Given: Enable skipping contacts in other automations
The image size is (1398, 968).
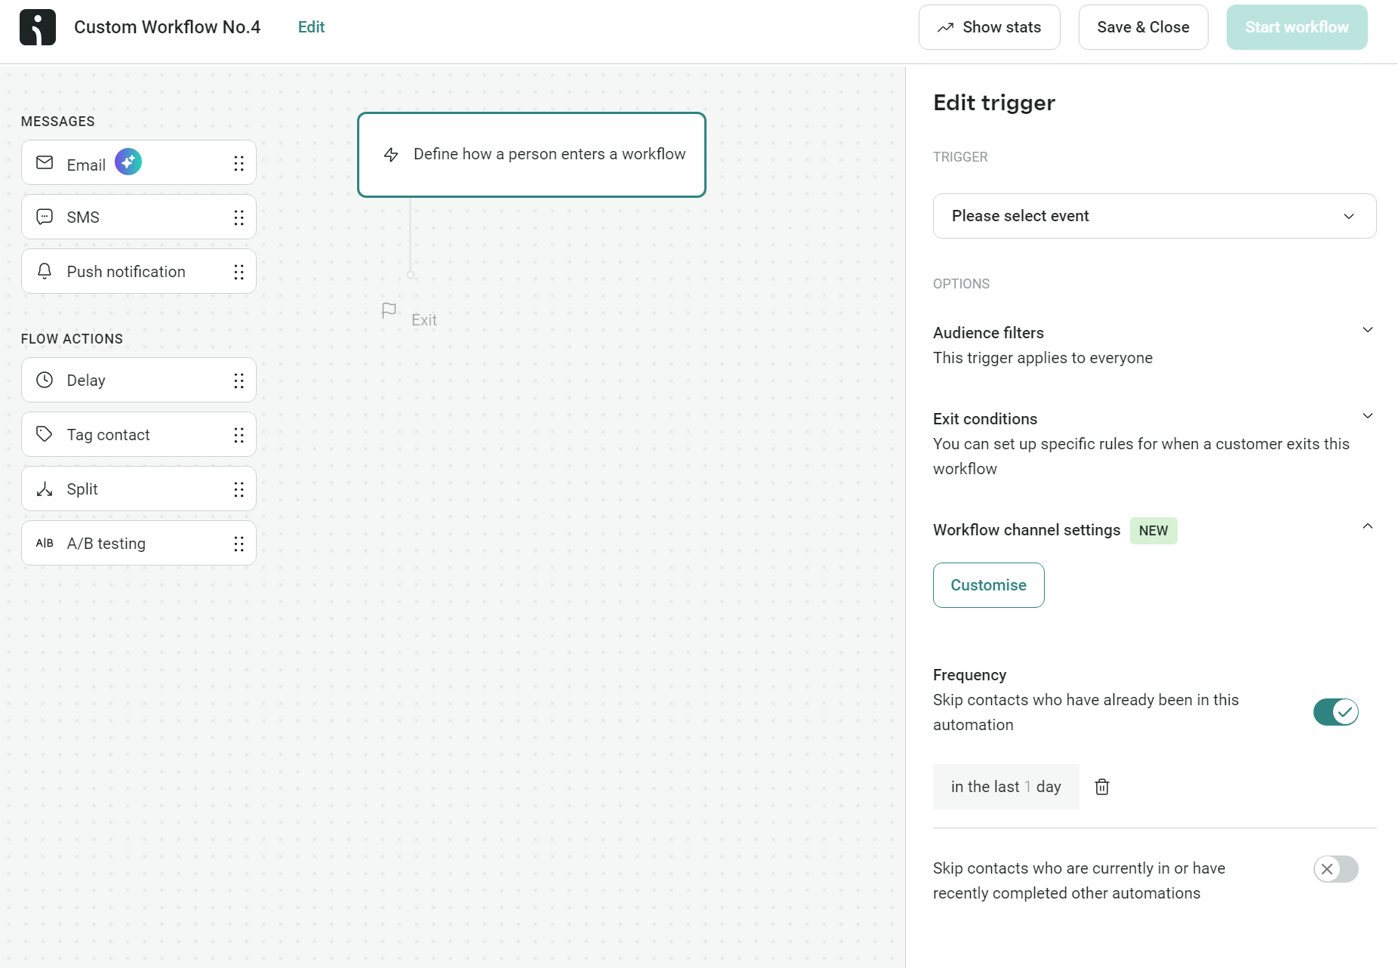Looking at the screenshot, I should coord(1337,869).
